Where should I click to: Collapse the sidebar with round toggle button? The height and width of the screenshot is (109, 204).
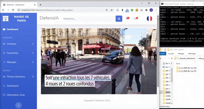pos(18,105)
